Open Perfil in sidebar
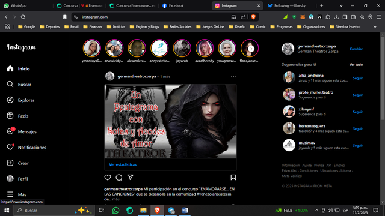 click(17, 179)
